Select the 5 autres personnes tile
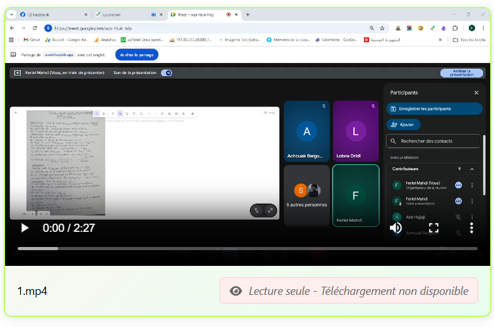This screenshot has height=327, width=494. (307, 195)
